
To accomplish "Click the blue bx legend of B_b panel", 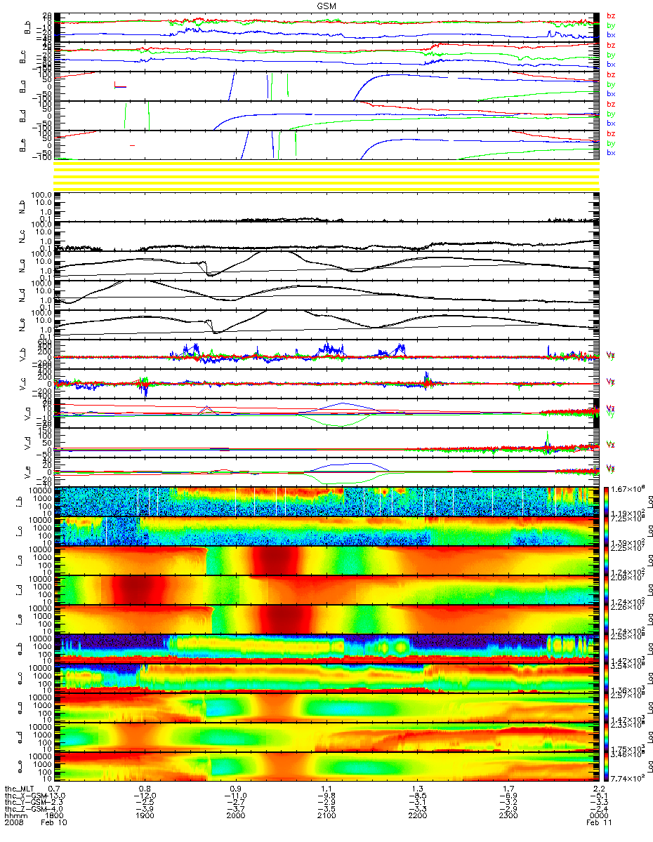I will [x=611, y=34].
